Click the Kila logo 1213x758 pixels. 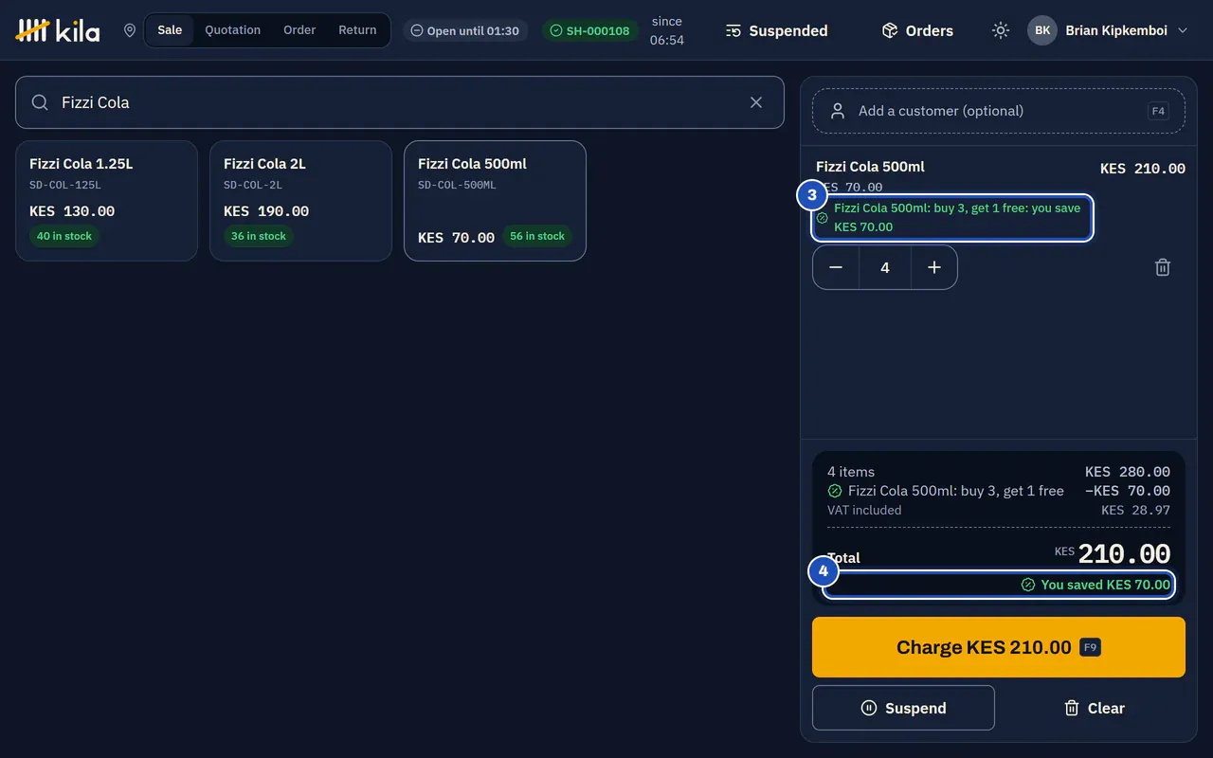[x=58, y=30]
